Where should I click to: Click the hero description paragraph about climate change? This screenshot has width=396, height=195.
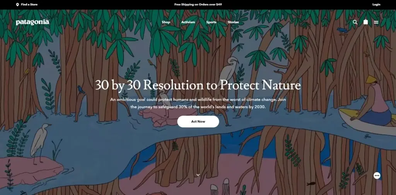(198, 103)
